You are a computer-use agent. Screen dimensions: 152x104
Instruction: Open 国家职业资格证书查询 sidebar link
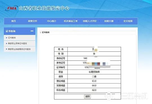click(x=17, y=44)
